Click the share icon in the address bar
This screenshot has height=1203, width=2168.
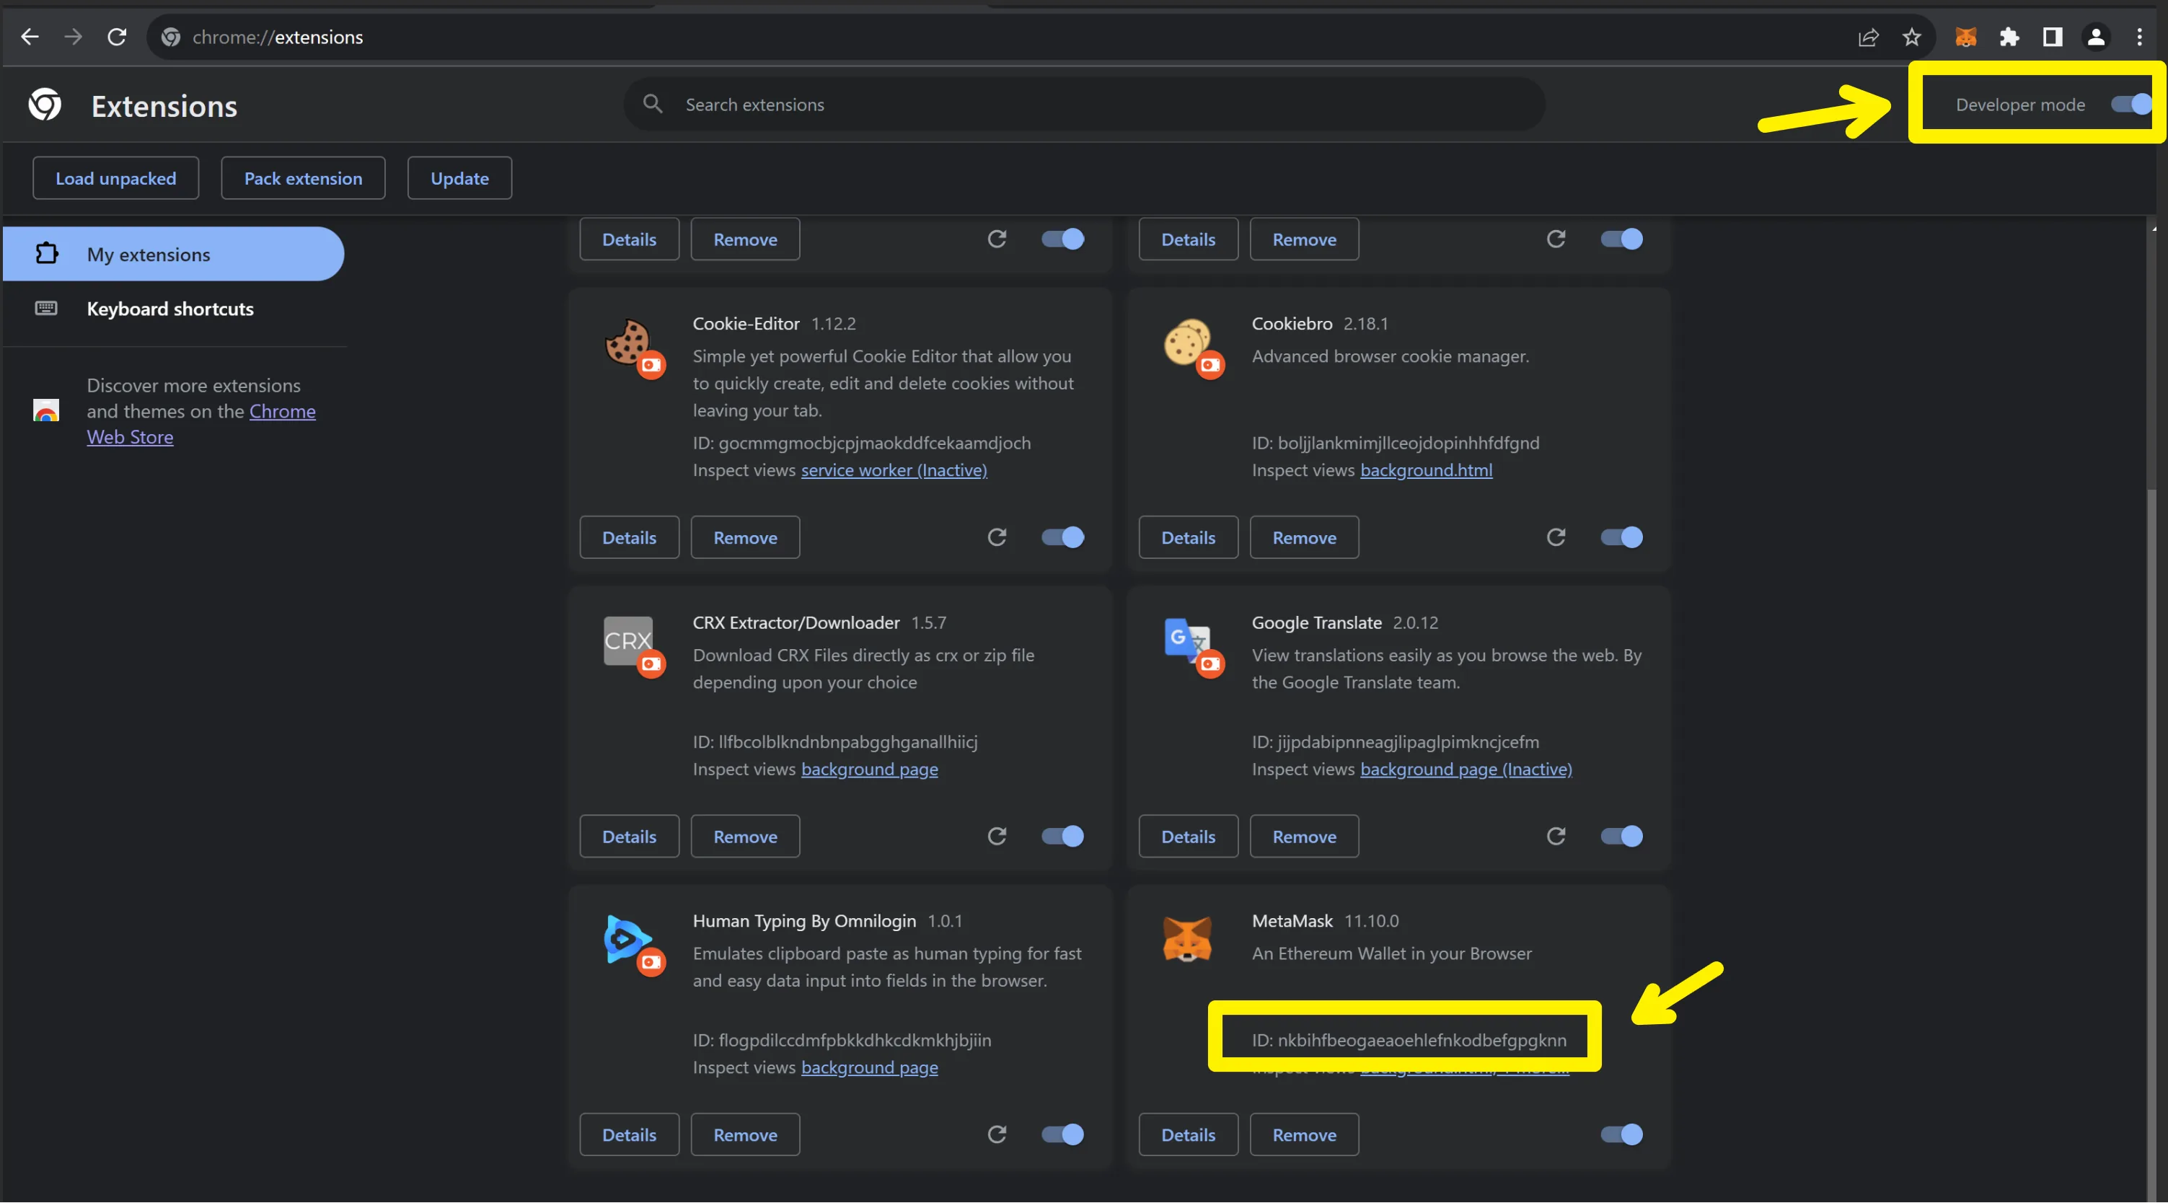pyautogui.click(x=1869, y=38)
